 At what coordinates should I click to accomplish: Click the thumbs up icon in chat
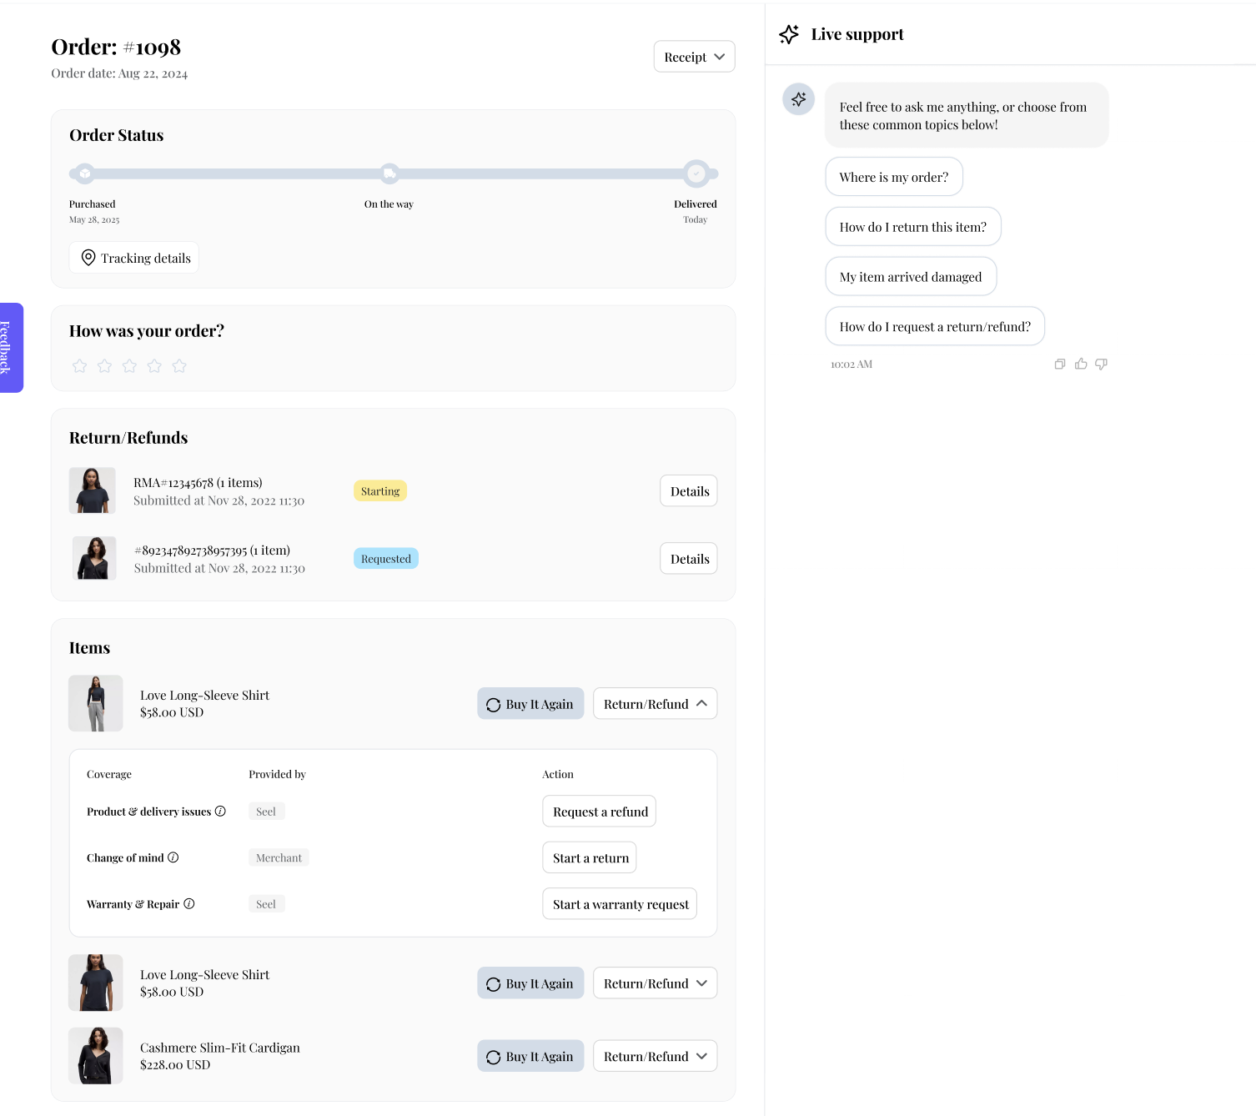1081,364
